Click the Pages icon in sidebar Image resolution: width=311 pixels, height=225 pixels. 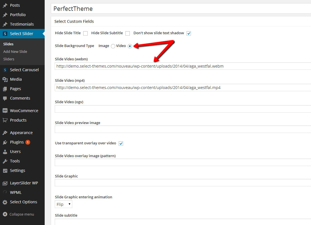(x=5, y=89)
